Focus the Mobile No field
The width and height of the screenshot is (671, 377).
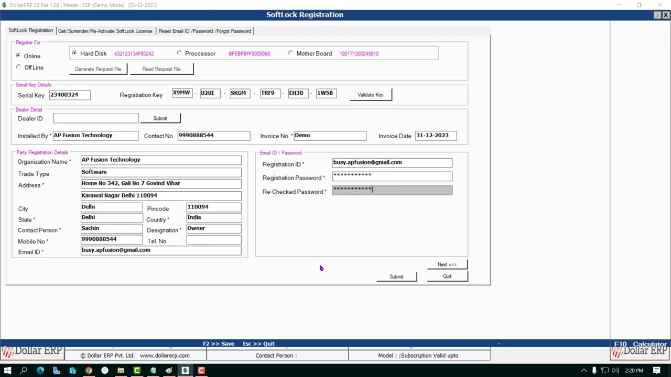[112, 240]
